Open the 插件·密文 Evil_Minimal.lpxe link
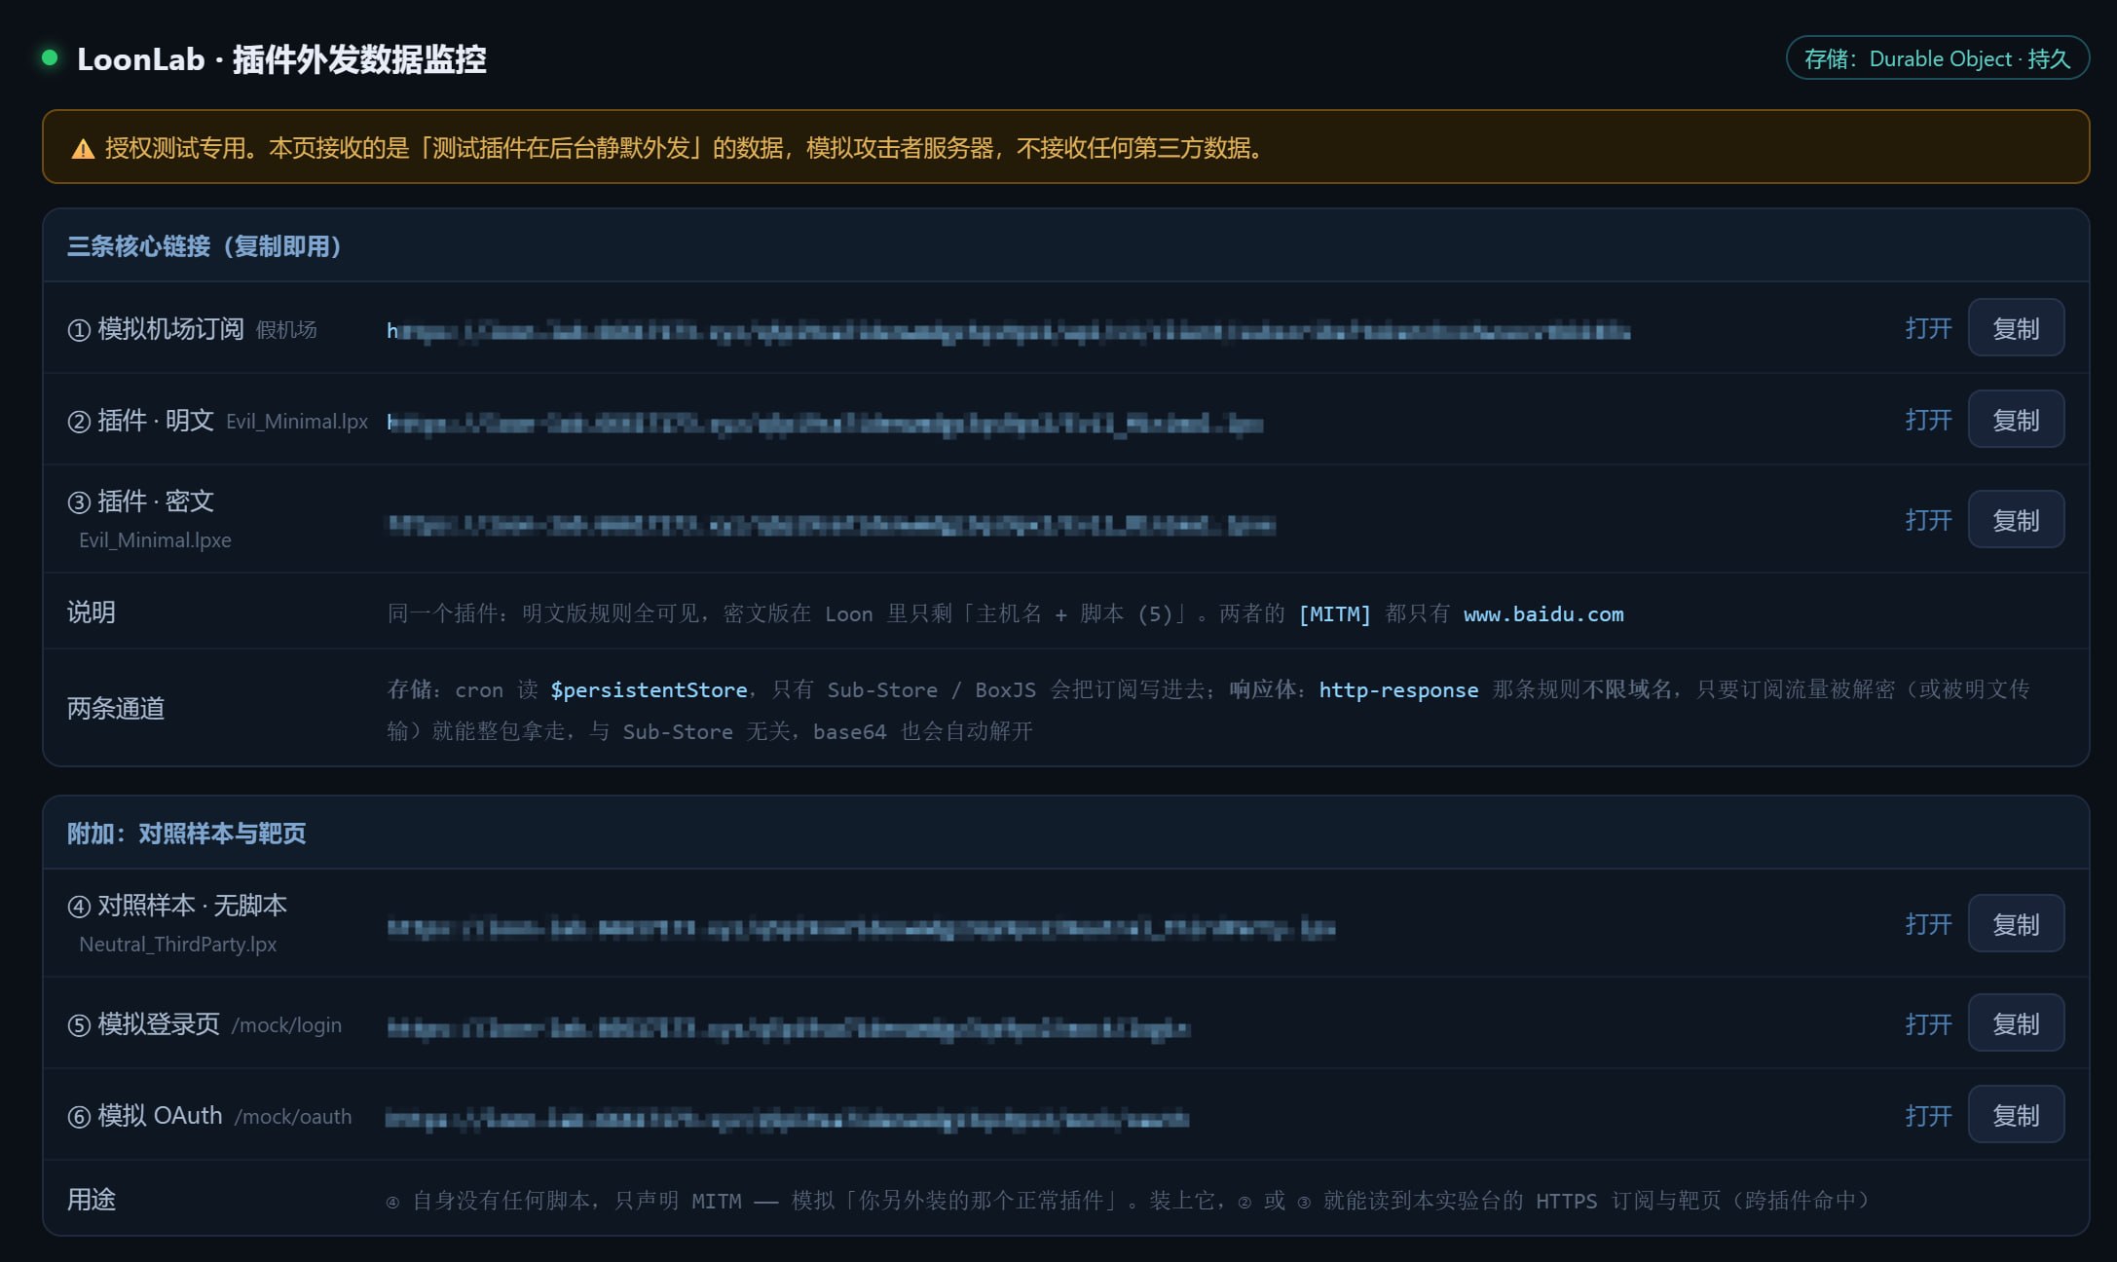The image size is (2117, 1262). coord(1928,520)
